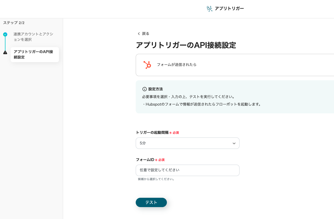The height and width of the screenshot is (219, 334).
Task: Expand the chevron arrow of the 5分 dropdown
Action: point(234,143)
